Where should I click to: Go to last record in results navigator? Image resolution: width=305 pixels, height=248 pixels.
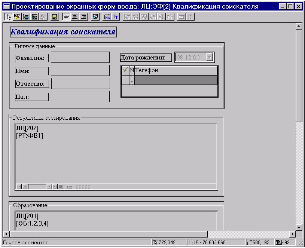[x=55, y=187]
